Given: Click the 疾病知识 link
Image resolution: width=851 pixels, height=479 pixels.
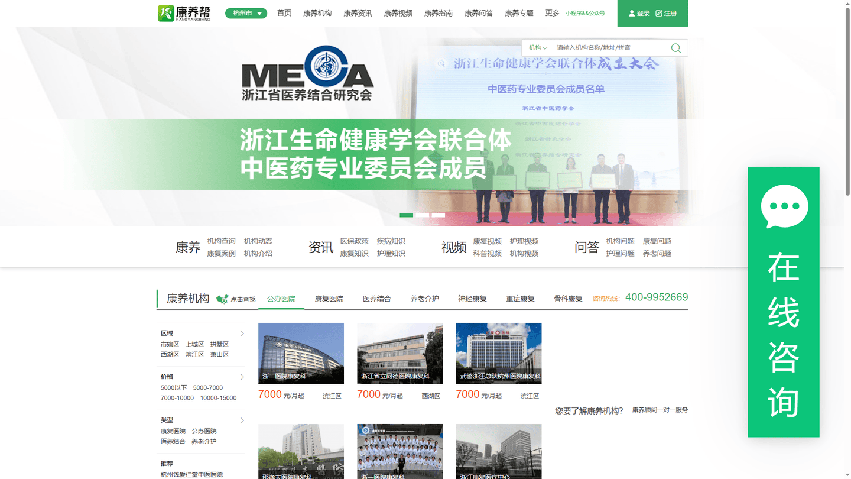Looking at the screenshot, I should tap(391, 241).
